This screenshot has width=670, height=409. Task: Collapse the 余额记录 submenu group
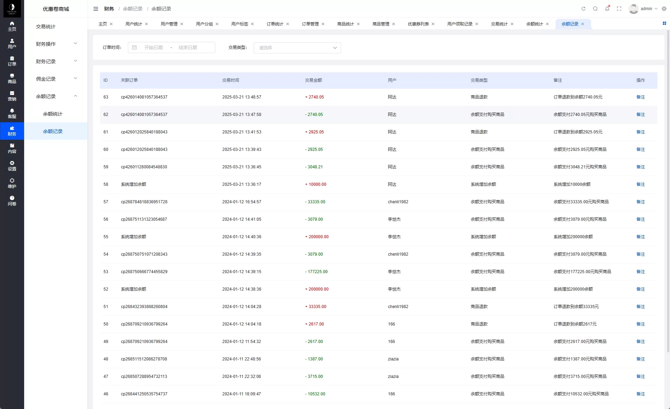[x=56, y=96]
